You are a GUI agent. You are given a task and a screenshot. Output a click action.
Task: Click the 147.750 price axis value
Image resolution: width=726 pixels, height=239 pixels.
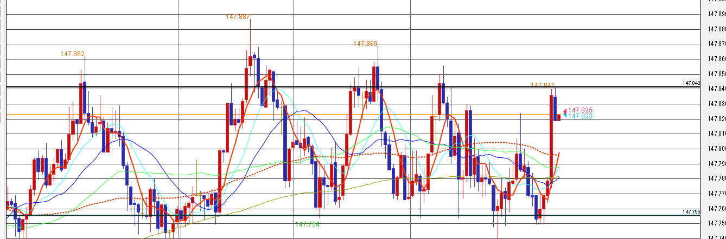click(x=716, y=223)
